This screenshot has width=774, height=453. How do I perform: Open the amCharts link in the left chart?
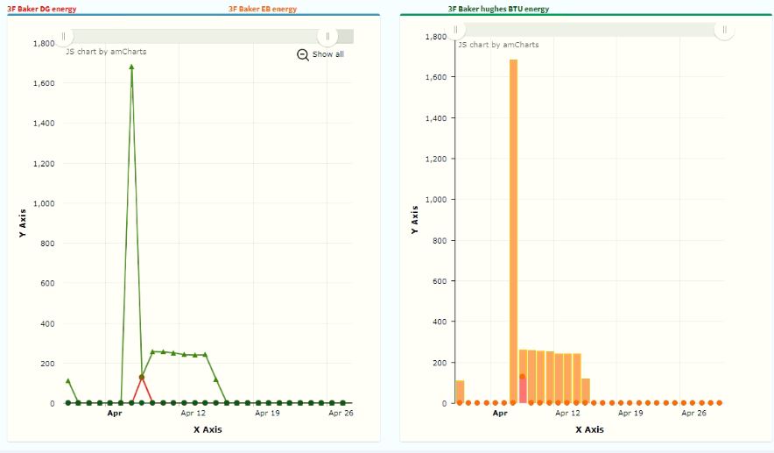click(x=106, y=52)
